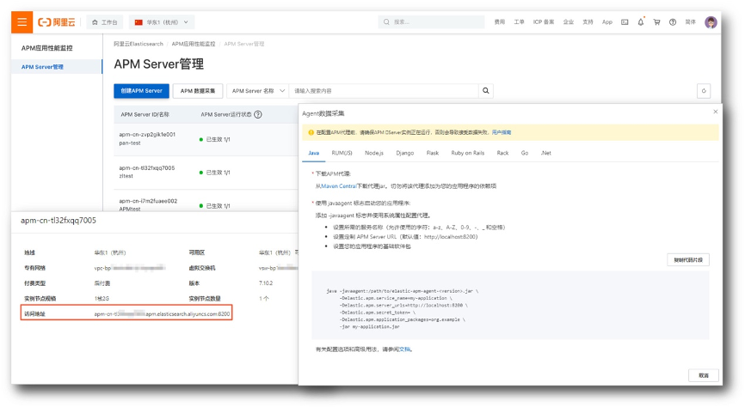Viewport: 745px width, 407px height.
Task: Click the run-status help question icon
Action: pyautogui.click(x=258, y=114)
